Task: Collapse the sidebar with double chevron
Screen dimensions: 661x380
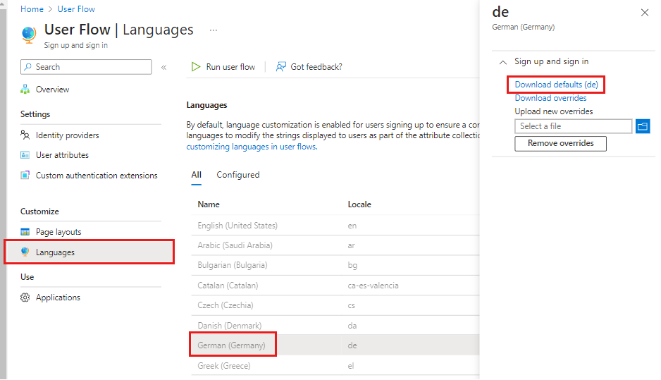Action: coord(163,68)
